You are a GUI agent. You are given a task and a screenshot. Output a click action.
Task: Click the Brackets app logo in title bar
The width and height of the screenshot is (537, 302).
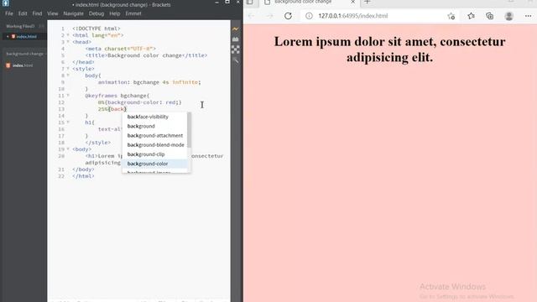tap(6, 3)
